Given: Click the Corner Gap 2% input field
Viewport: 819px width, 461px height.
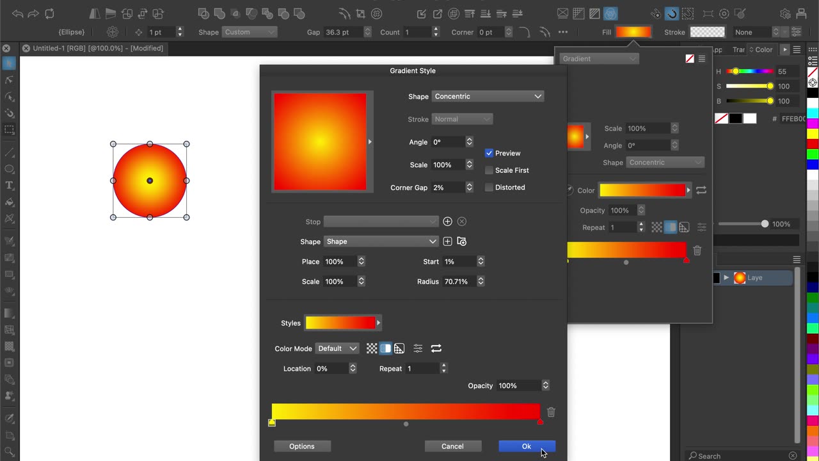Looking at the screenshot, I should click(447, 188).
